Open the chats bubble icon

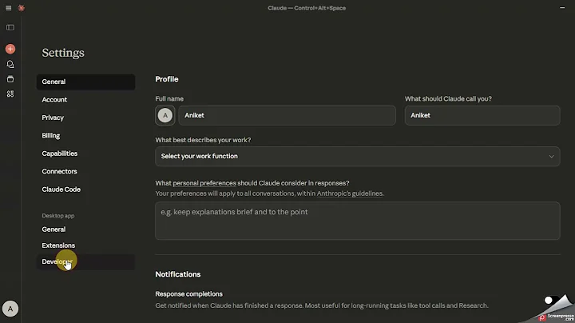click(10, 64)
